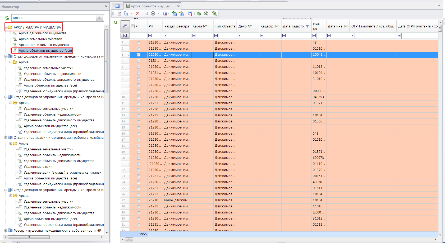The width and height of the screenshot is (445, 243).
Task: Open the workspace home tab icon
Action: coord(118,6)
